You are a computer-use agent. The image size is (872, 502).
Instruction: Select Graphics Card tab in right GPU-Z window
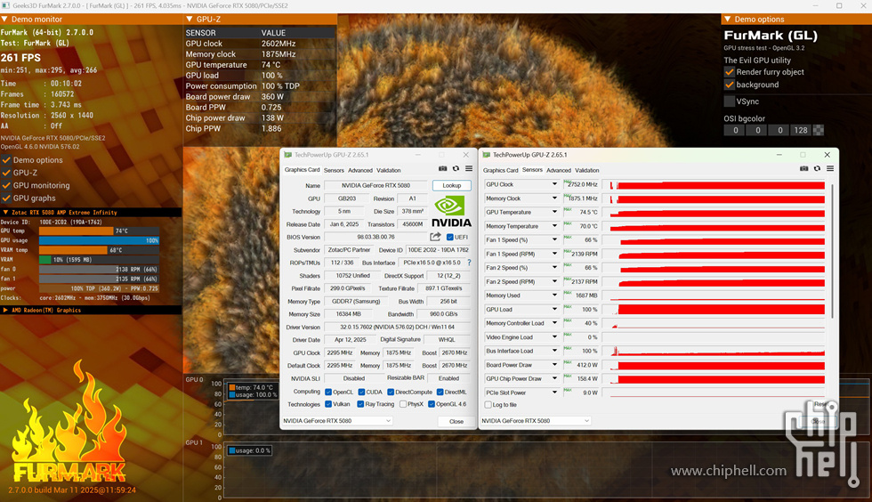[500, 170]
